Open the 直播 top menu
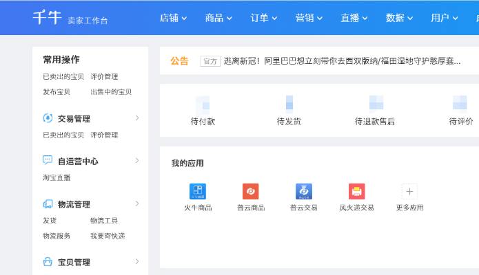The width and height of the screenshot is (479, 275). click(354, 18)
